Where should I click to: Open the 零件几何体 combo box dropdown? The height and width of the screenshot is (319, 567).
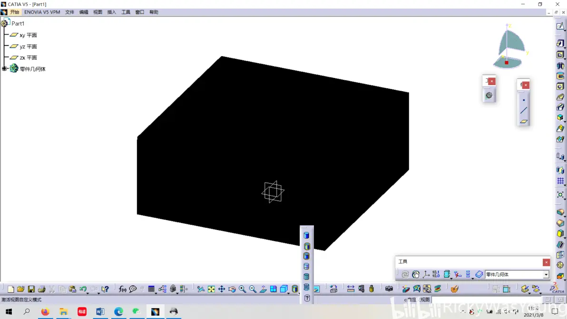coord(546,275)
